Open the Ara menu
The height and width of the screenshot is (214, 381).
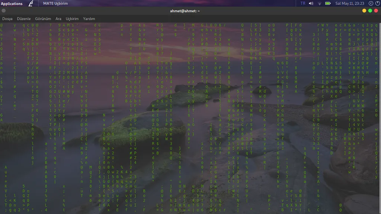click(58, 19)
